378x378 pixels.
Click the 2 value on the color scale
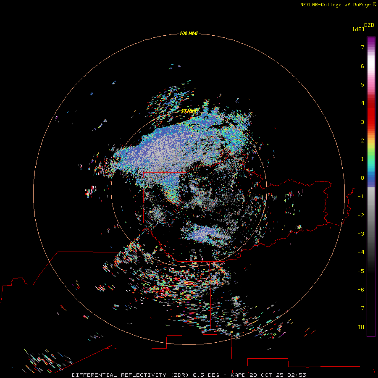[x=362, y=141]
